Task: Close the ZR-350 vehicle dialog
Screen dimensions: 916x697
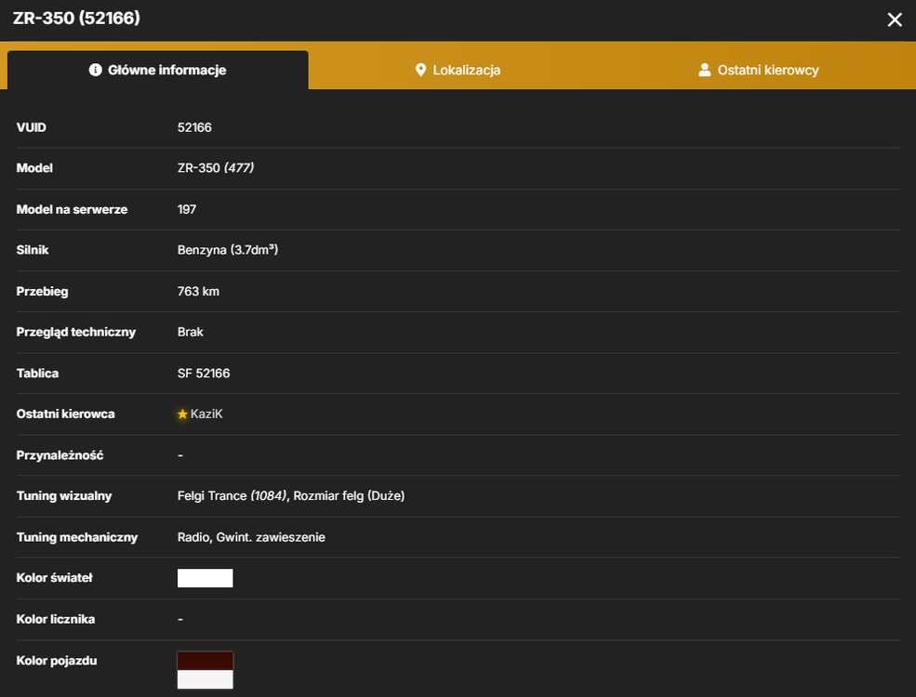Action: click(895, 20)
